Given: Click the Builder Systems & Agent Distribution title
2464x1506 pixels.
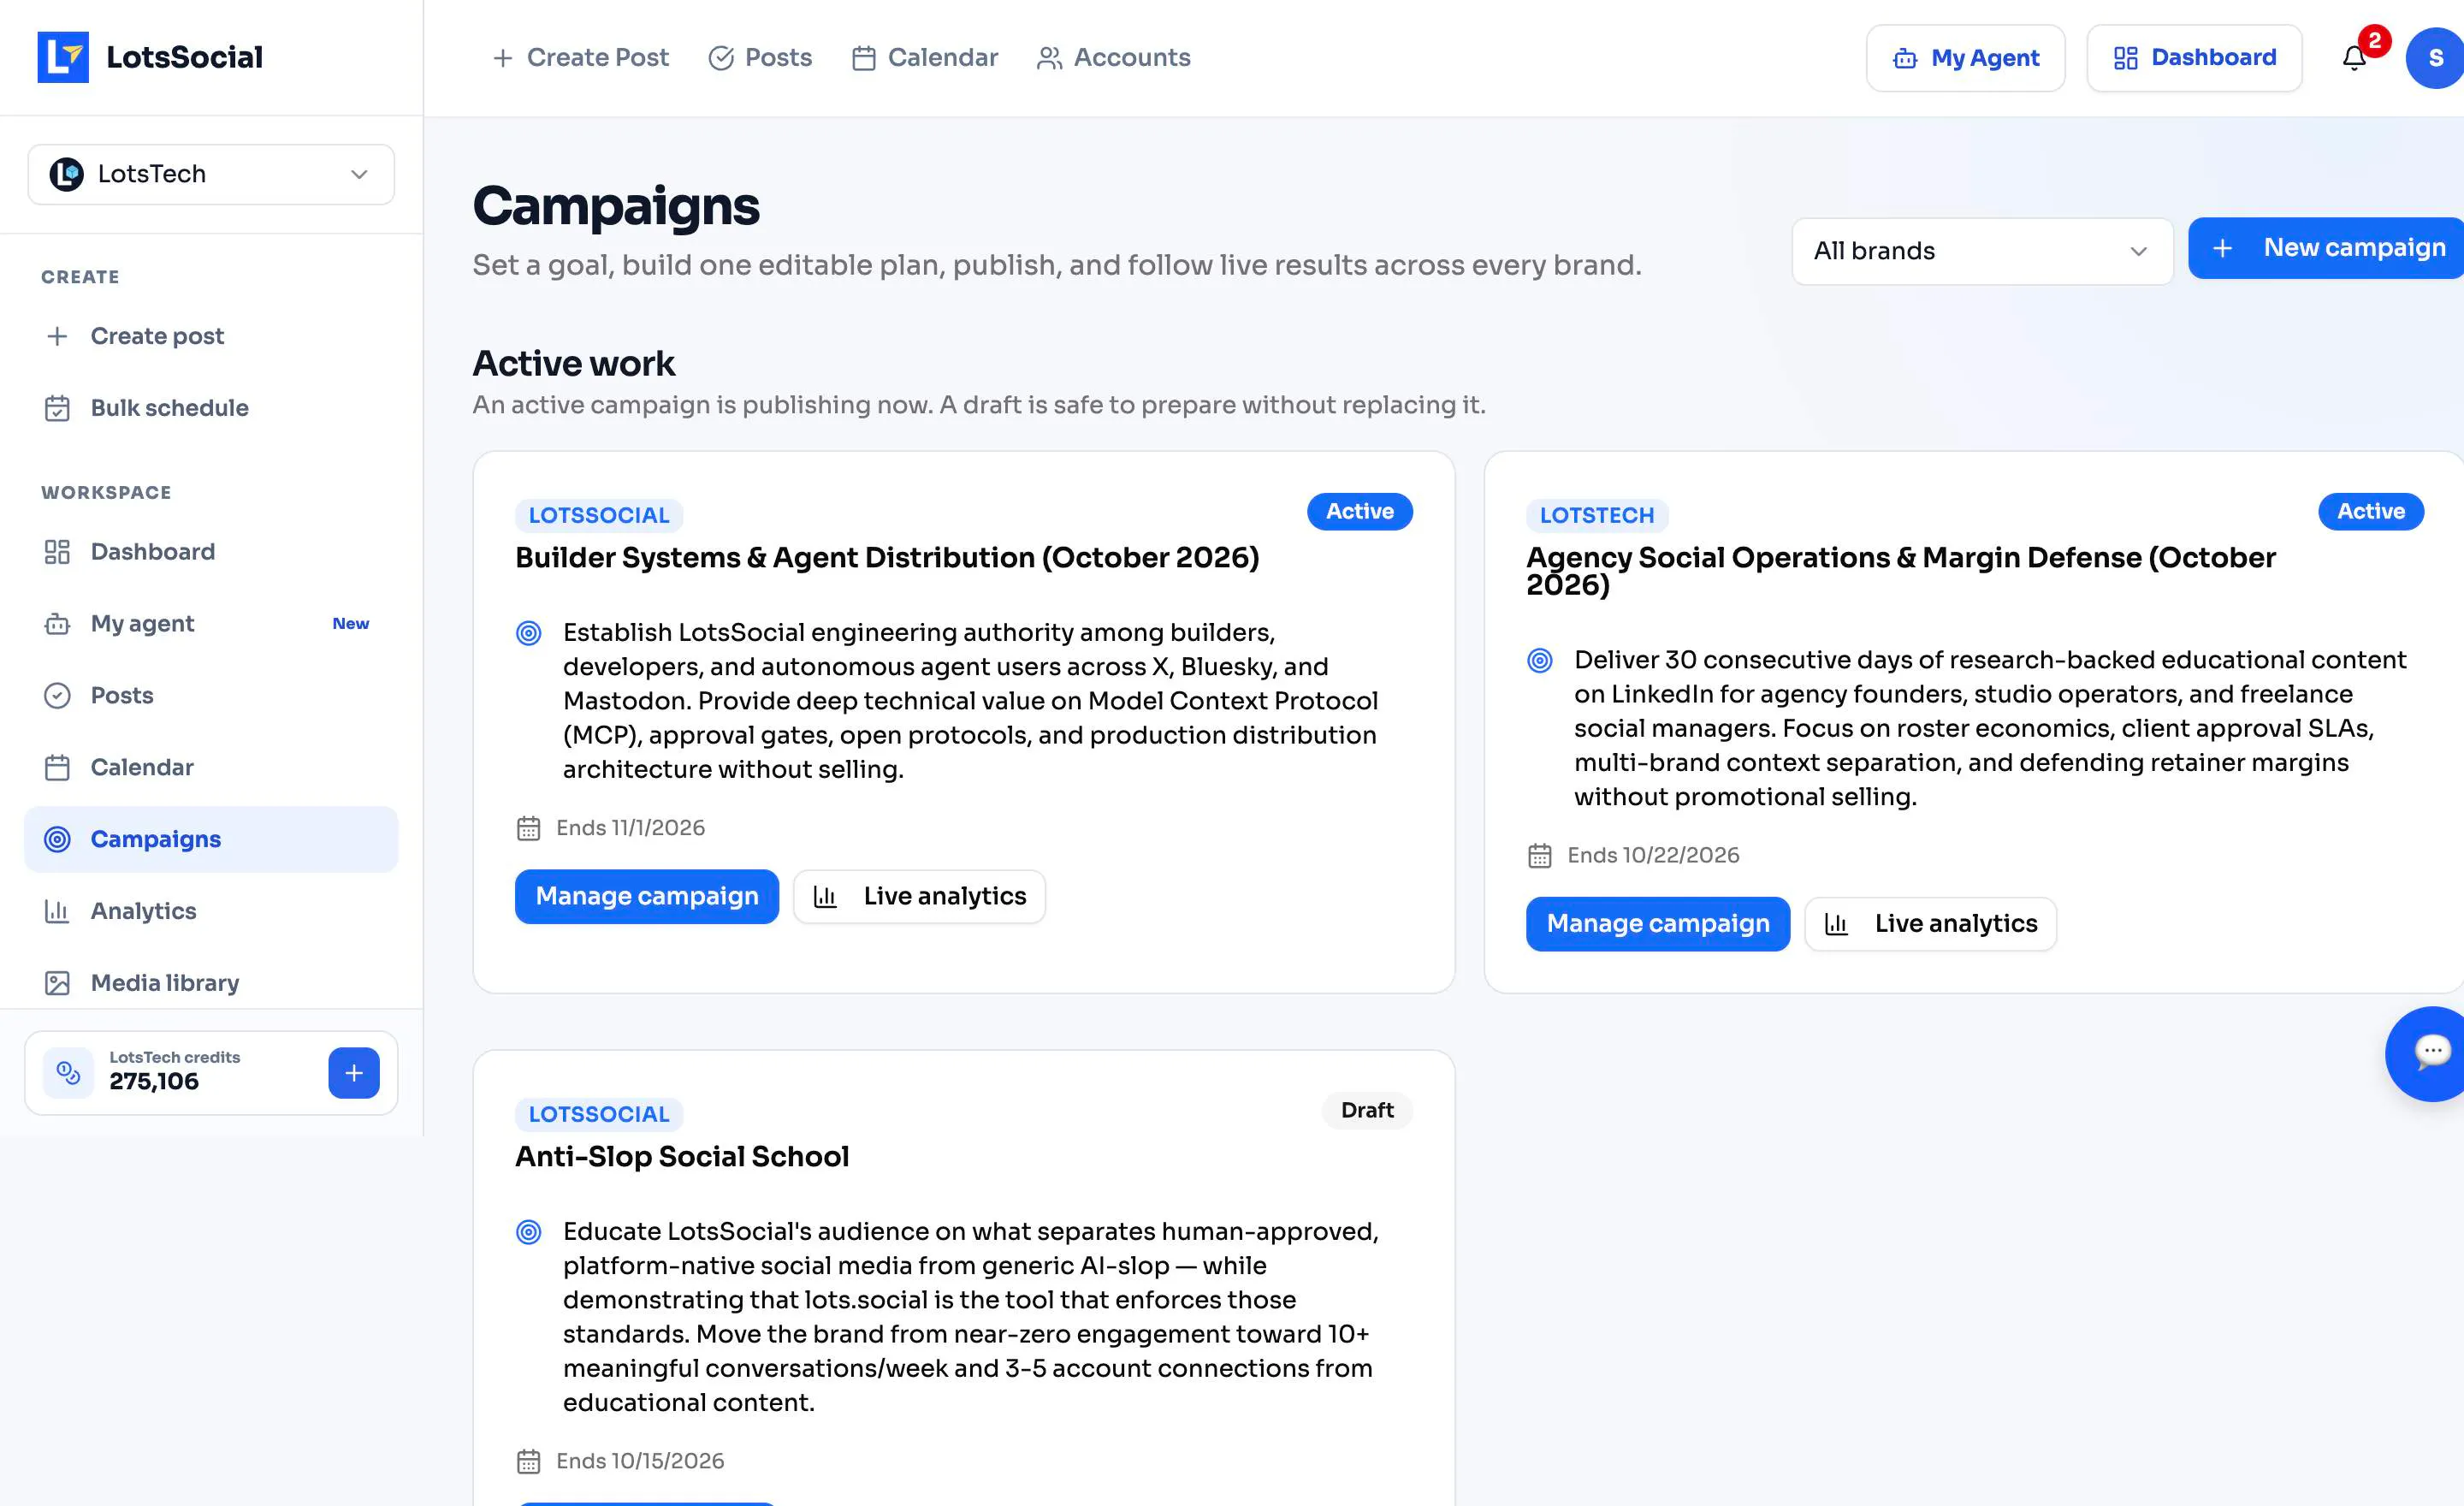Looking at the screenshot, I should [887, 558].
